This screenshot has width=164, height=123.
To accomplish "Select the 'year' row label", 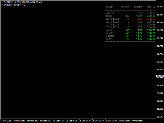I will pos(108,39).
